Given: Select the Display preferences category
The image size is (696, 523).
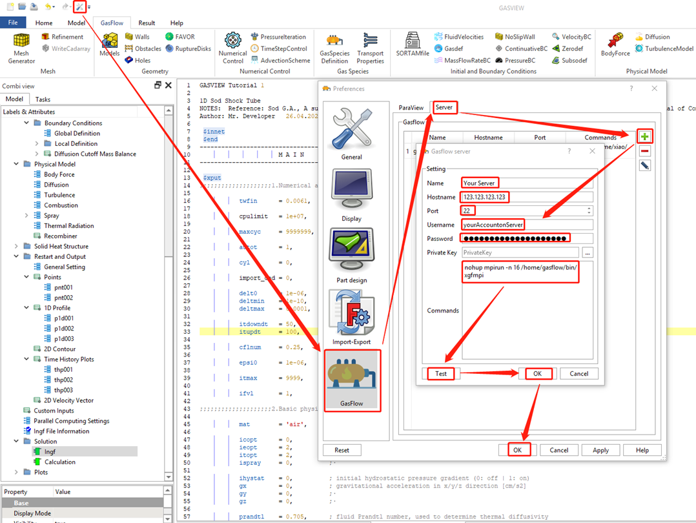Looking at the screenshot, I should (x=351, y=195).
